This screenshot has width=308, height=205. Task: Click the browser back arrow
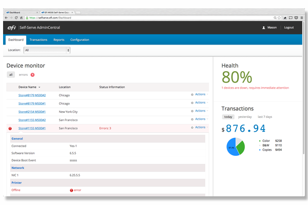[6, 17]
